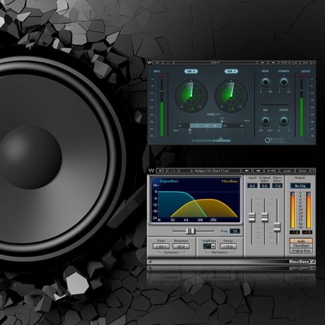Click the Mix knob in Submarine
Image resolution: width=325 pixels, height=325 pixels.
pos(265,122)
